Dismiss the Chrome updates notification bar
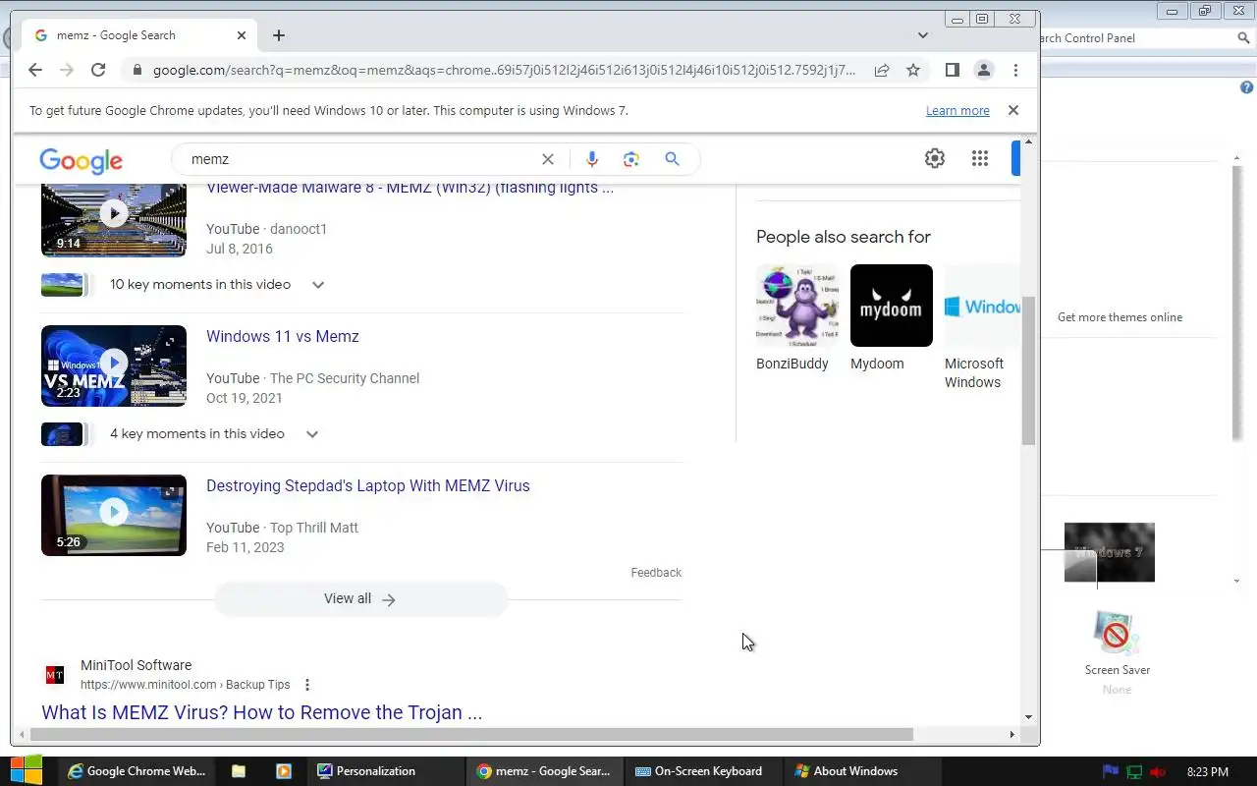The image size is (1257, 786). pos(1013,110)
